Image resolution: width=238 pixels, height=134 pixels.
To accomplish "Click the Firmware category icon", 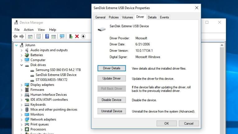I will (27, 90).
